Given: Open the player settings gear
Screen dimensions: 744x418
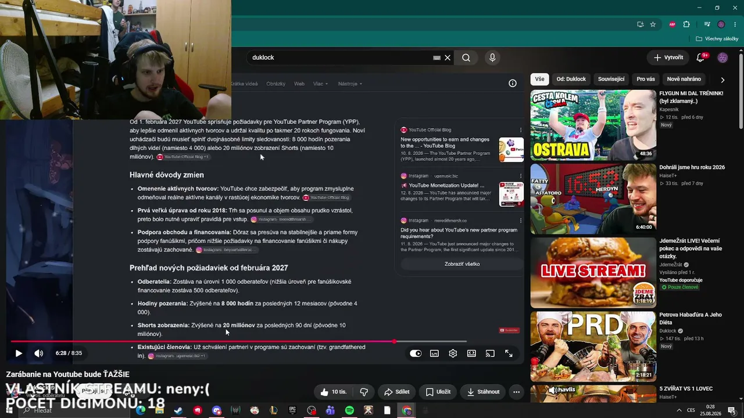Looking at the screenshot, I should (453, 353).
